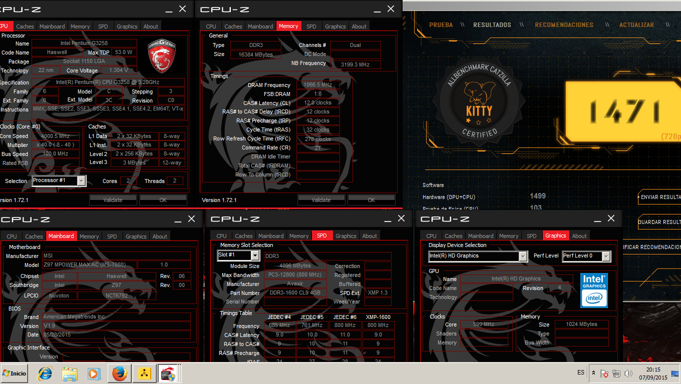Image resolution: width=681 pixels, height=384 pixels.
Task: Open the volume speaker tray icon
Action: click(x=628, y=373)
